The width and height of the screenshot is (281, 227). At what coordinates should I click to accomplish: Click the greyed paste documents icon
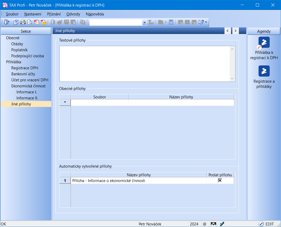pos(83,22)
